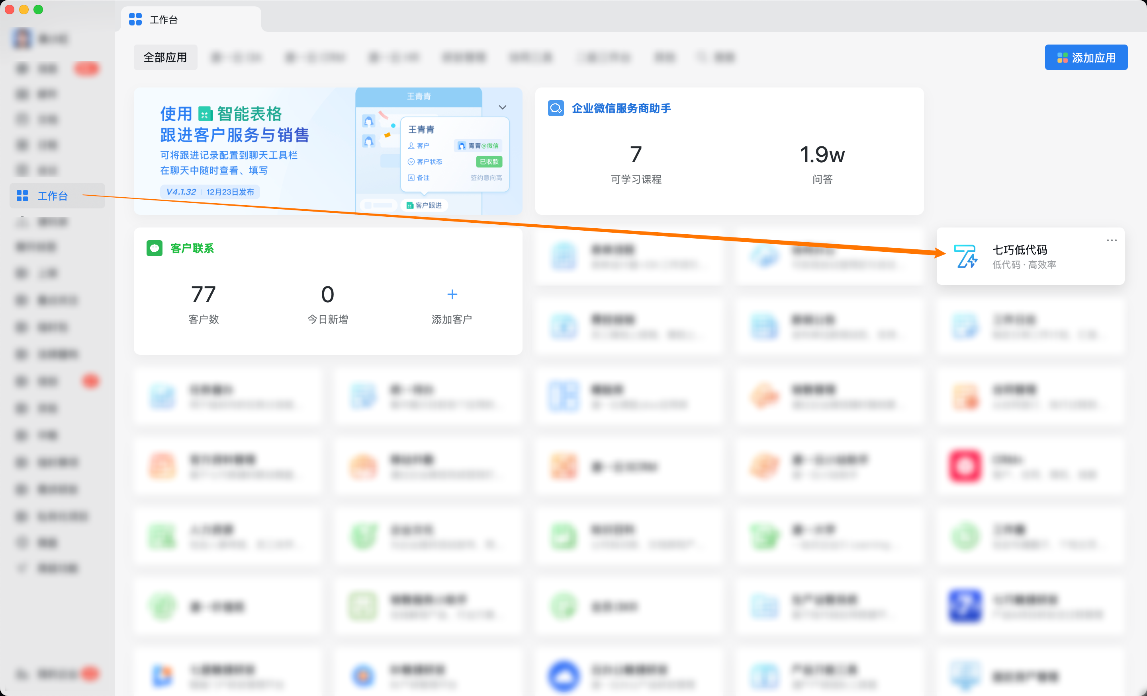1147x696 pixels.
Task: Open the 客户联系 title link
Action: [192, 248]
